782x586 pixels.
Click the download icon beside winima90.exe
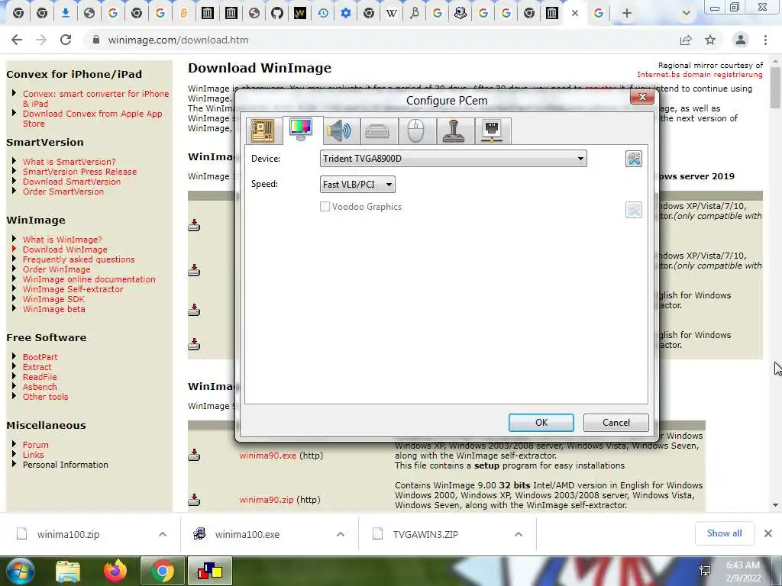pyautogui.click(x=194, y=455)
